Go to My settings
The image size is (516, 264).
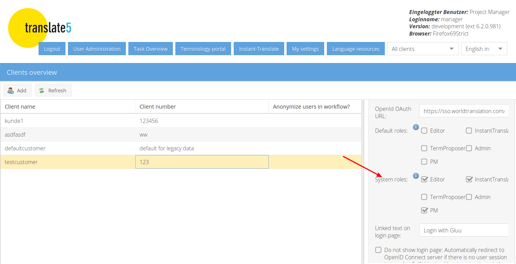coord(305,49)
